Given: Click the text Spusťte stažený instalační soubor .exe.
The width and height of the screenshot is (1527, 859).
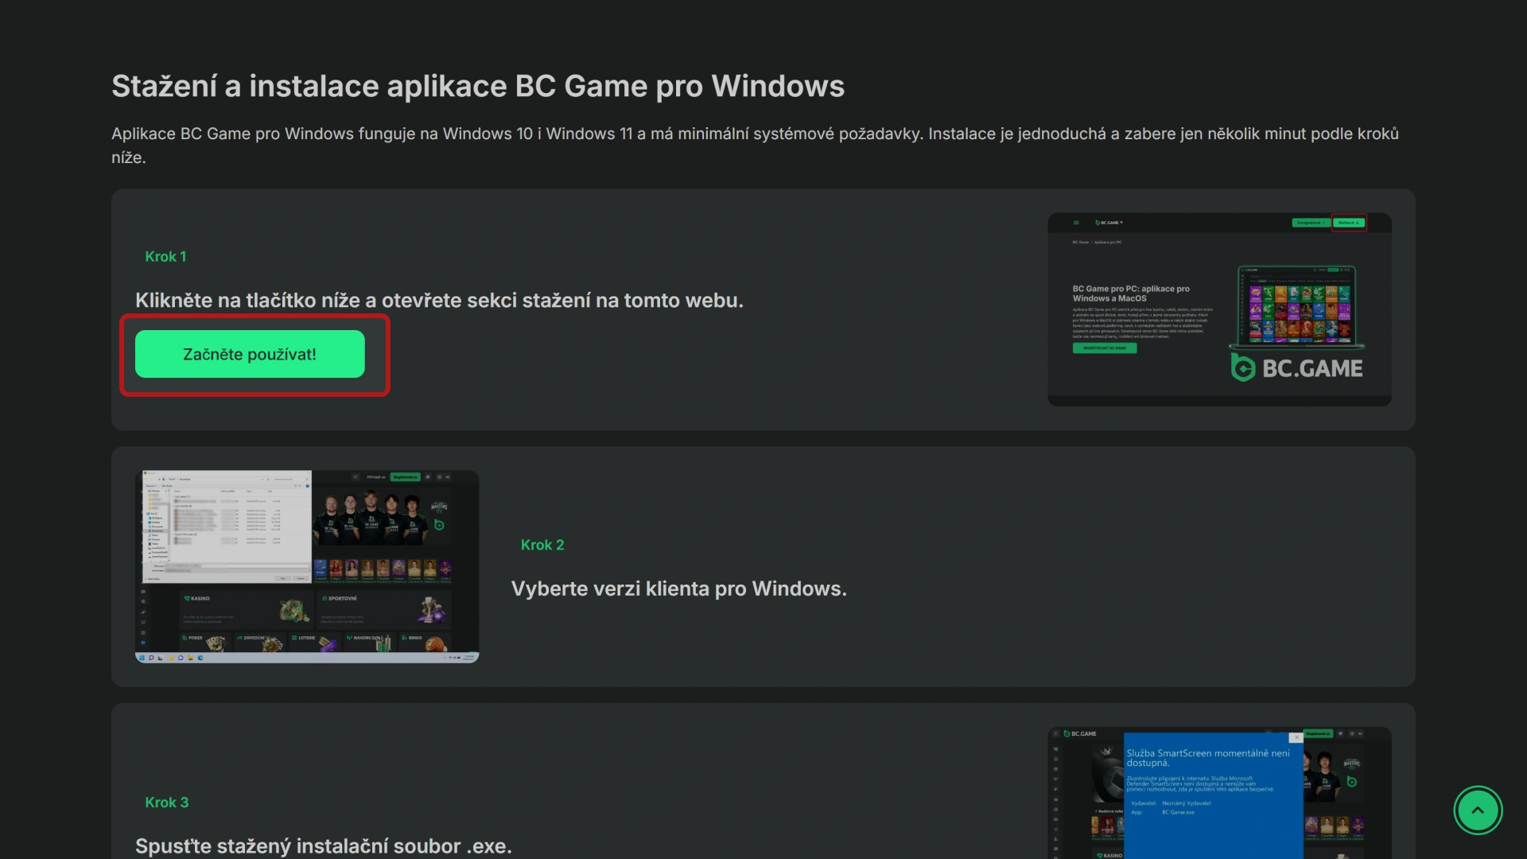Looking at the screenshot, I should click(324, 846).
